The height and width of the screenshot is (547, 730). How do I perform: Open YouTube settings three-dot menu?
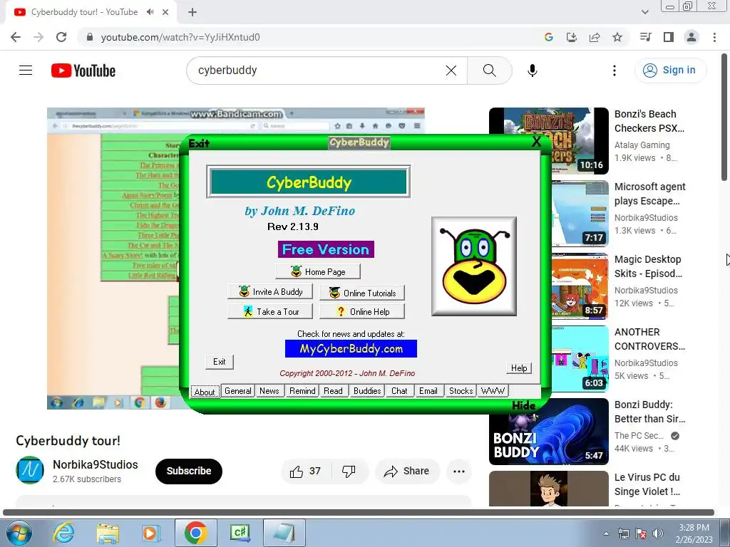click(x=614, y=71)
